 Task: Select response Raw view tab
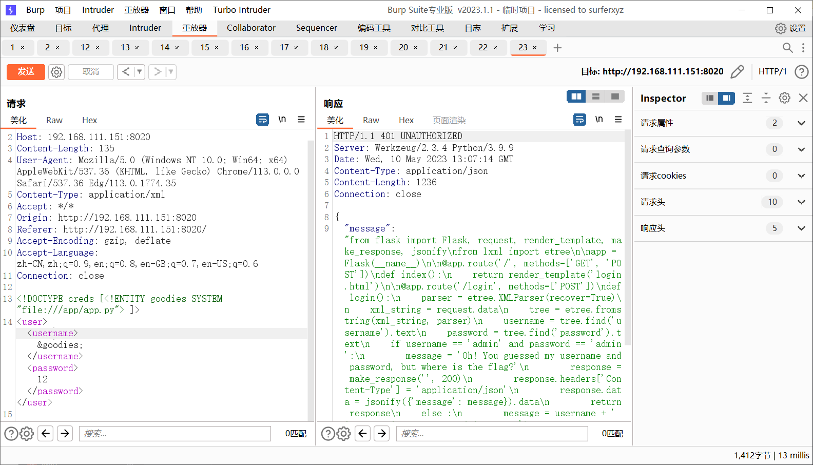click(371, 120)
